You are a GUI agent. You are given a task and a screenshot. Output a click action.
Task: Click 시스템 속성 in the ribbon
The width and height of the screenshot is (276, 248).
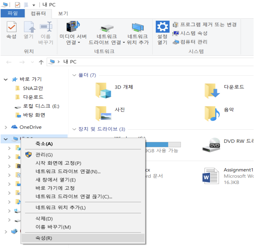pos(190,33)
